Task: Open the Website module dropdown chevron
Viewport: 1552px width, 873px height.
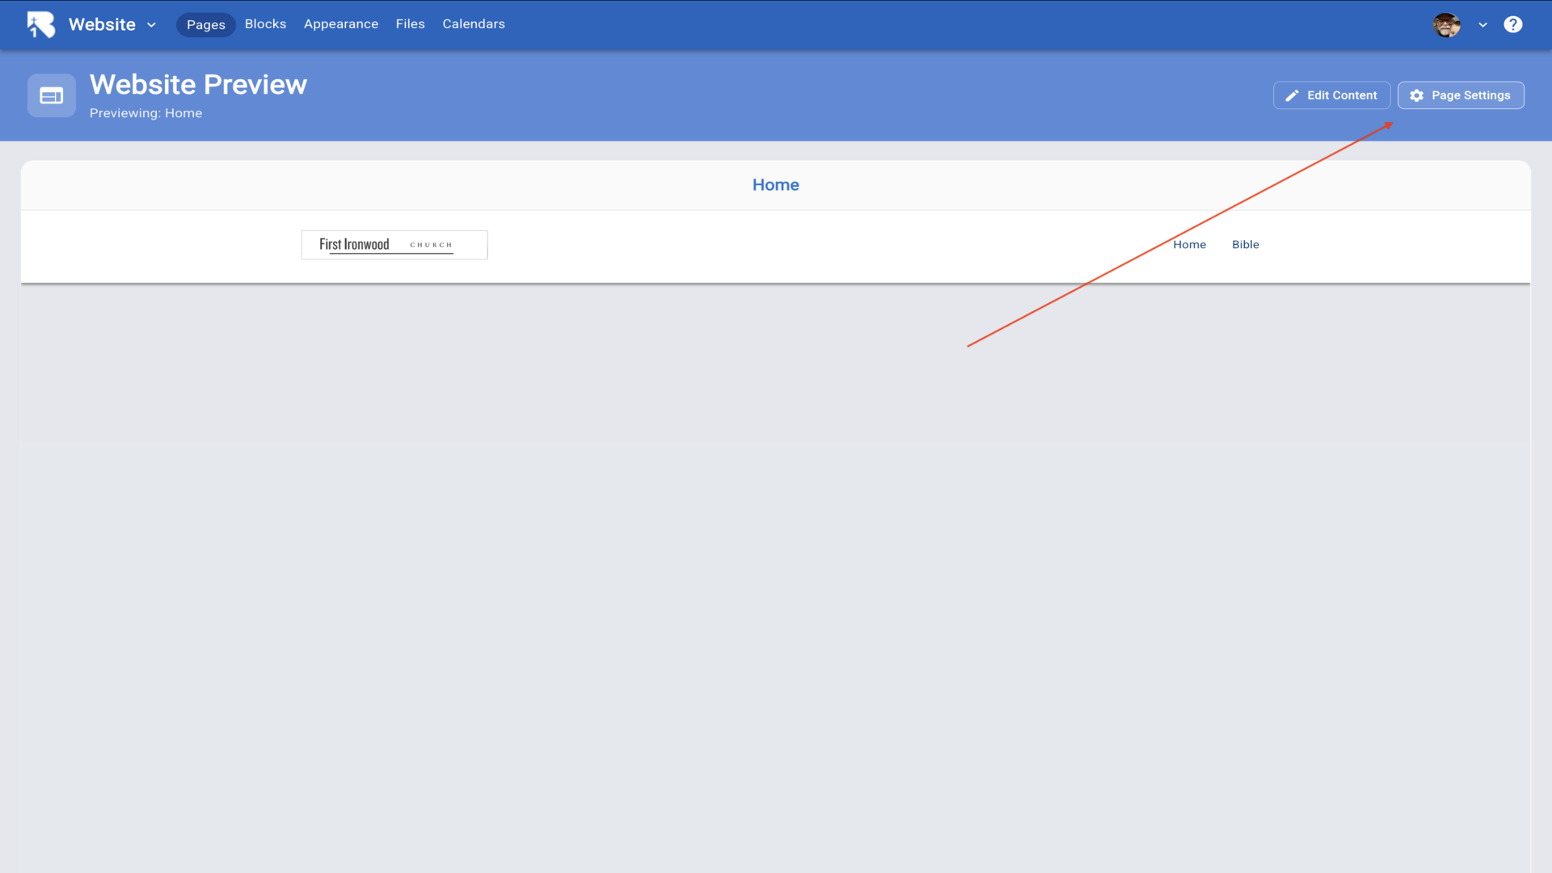Action: (151, 25)
